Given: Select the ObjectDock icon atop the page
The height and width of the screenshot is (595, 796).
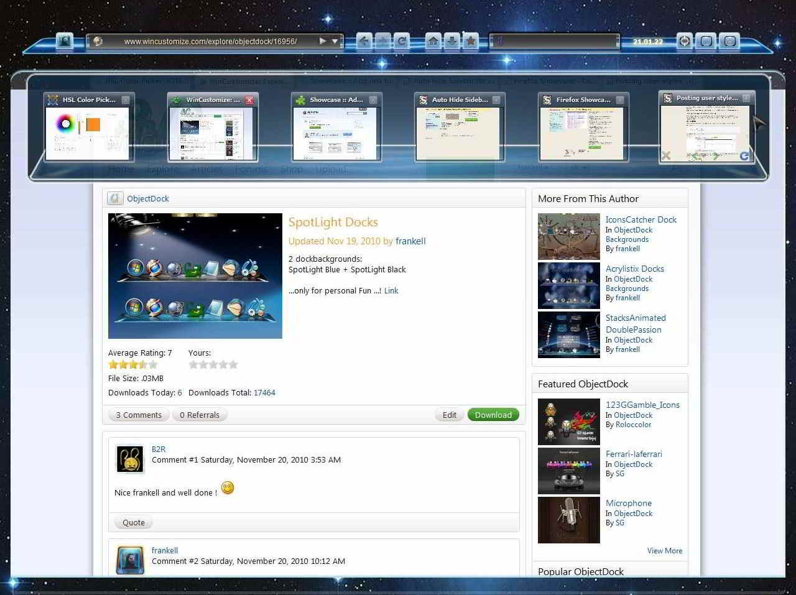Looking at the screenshot, I should (x=114, y=198).
